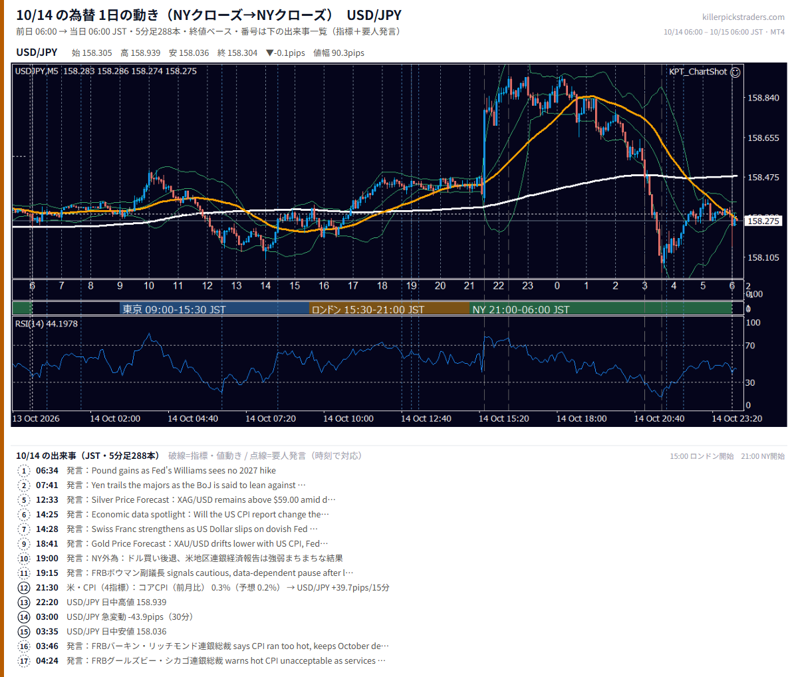
Task: Click the USDJPY,M5 chart symbol label
Action: tap(37, 71)
